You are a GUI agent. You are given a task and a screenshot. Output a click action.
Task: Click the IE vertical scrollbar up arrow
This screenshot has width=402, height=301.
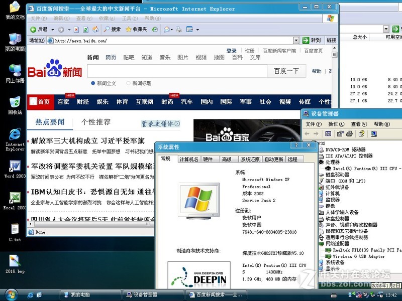(x=334, y=48)
